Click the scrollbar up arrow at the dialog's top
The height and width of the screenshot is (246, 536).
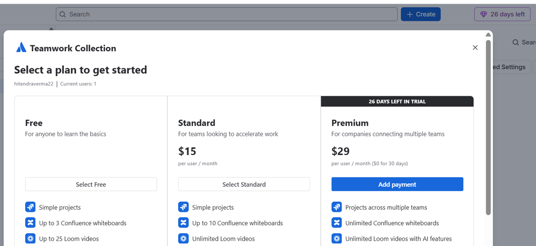coord(488,35)
